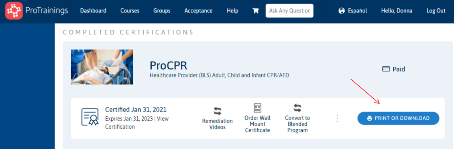Screen dimensions: 454x149
Task: Click the Paid credit card icon
Action: pyautogui.click(x=386, y=69)
